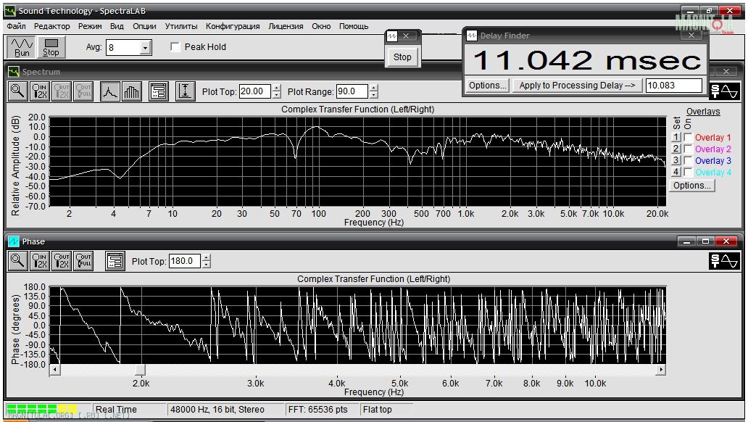This screenshot has width=748, height=422.
Task: Click Zoom Out Full icon in Spectrum toolbar
Action: click(x=83, y=91)
